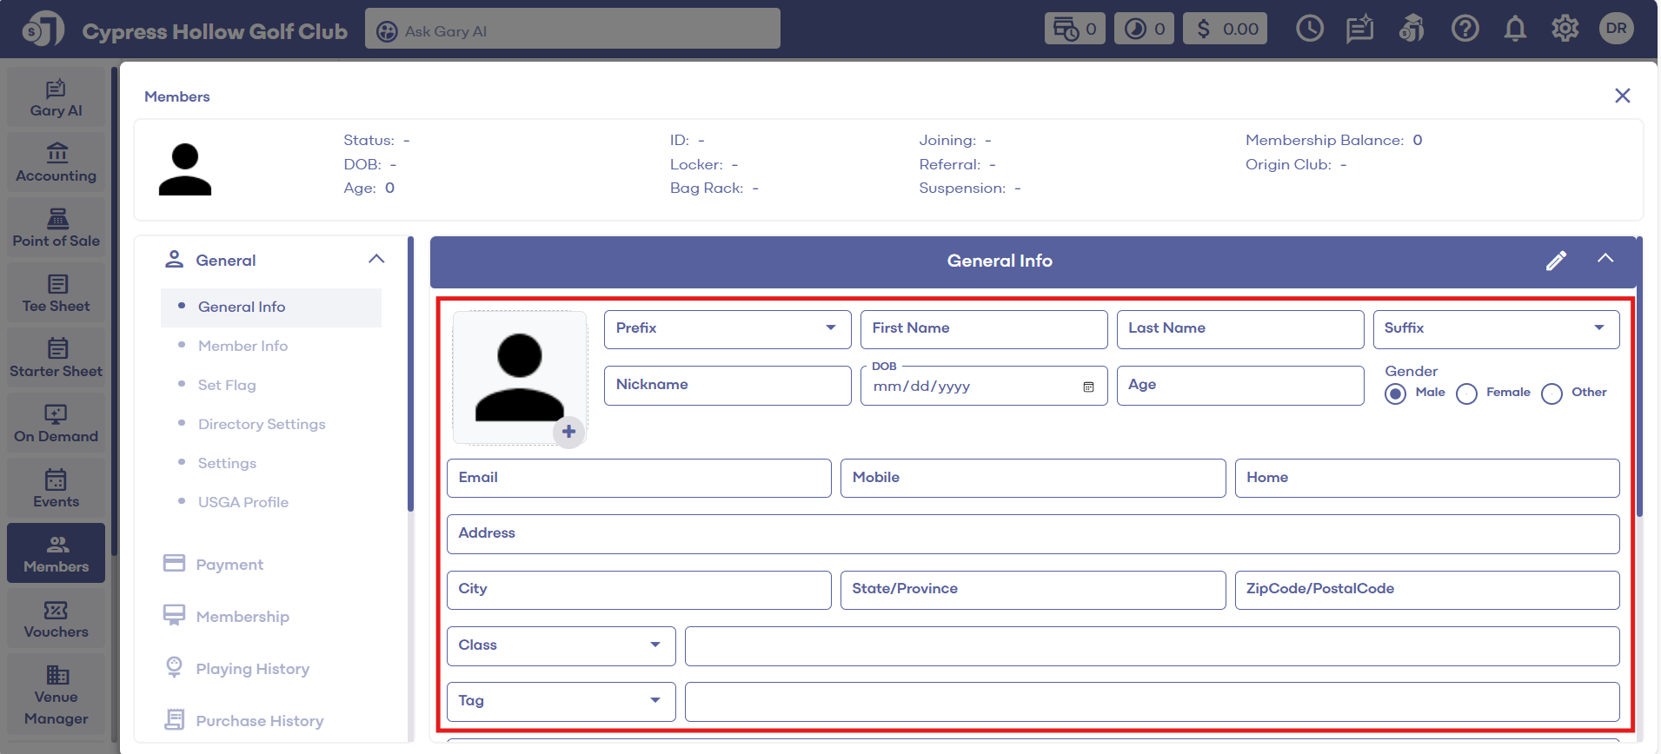Expand the Class dropdown
1661x754 pixels.
[x=561, y=645]
